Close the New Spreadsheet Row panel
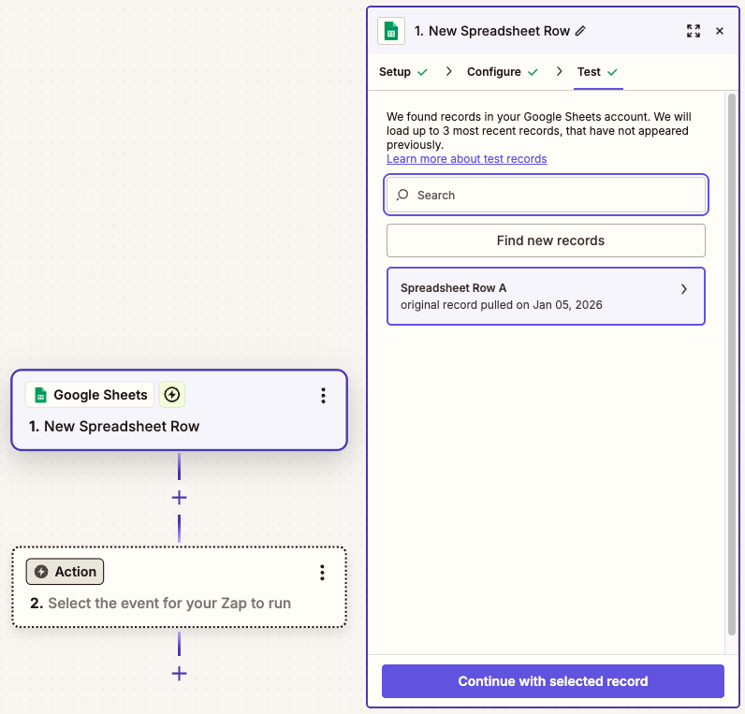Viewport: 745px width, 714px height. (x=720, y=31)
